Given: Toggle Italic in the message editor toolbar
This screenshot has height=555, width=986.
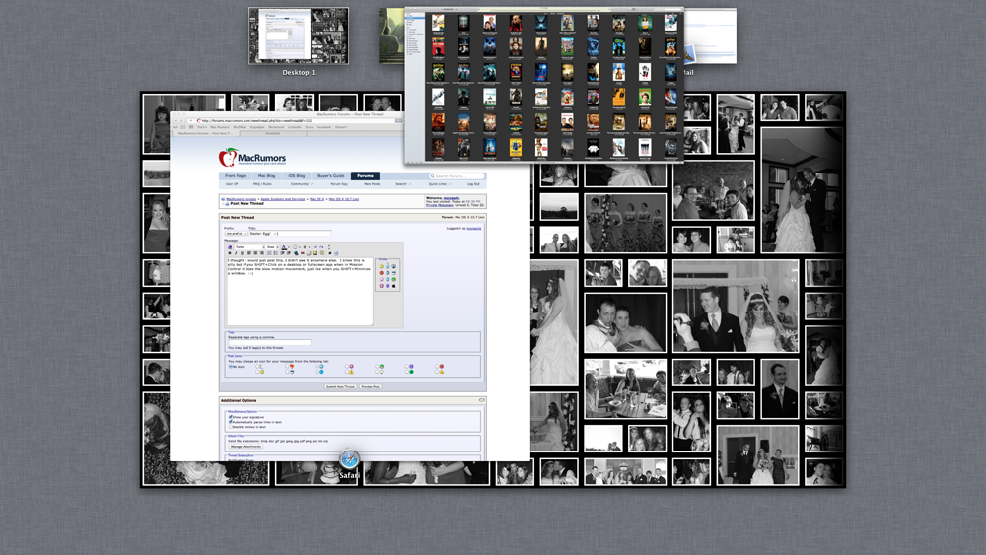Looking at the screenshot, I should click(236, 253).
